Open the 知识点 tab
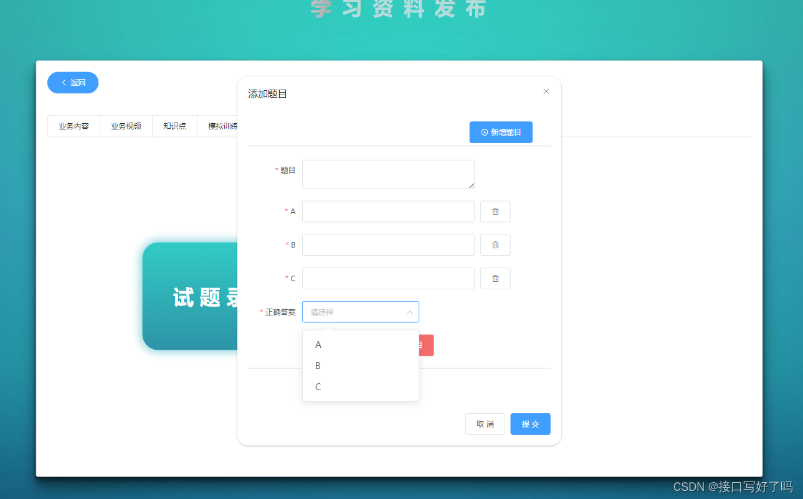This screenshot has width=803, height=499. (x=174, y=126)
